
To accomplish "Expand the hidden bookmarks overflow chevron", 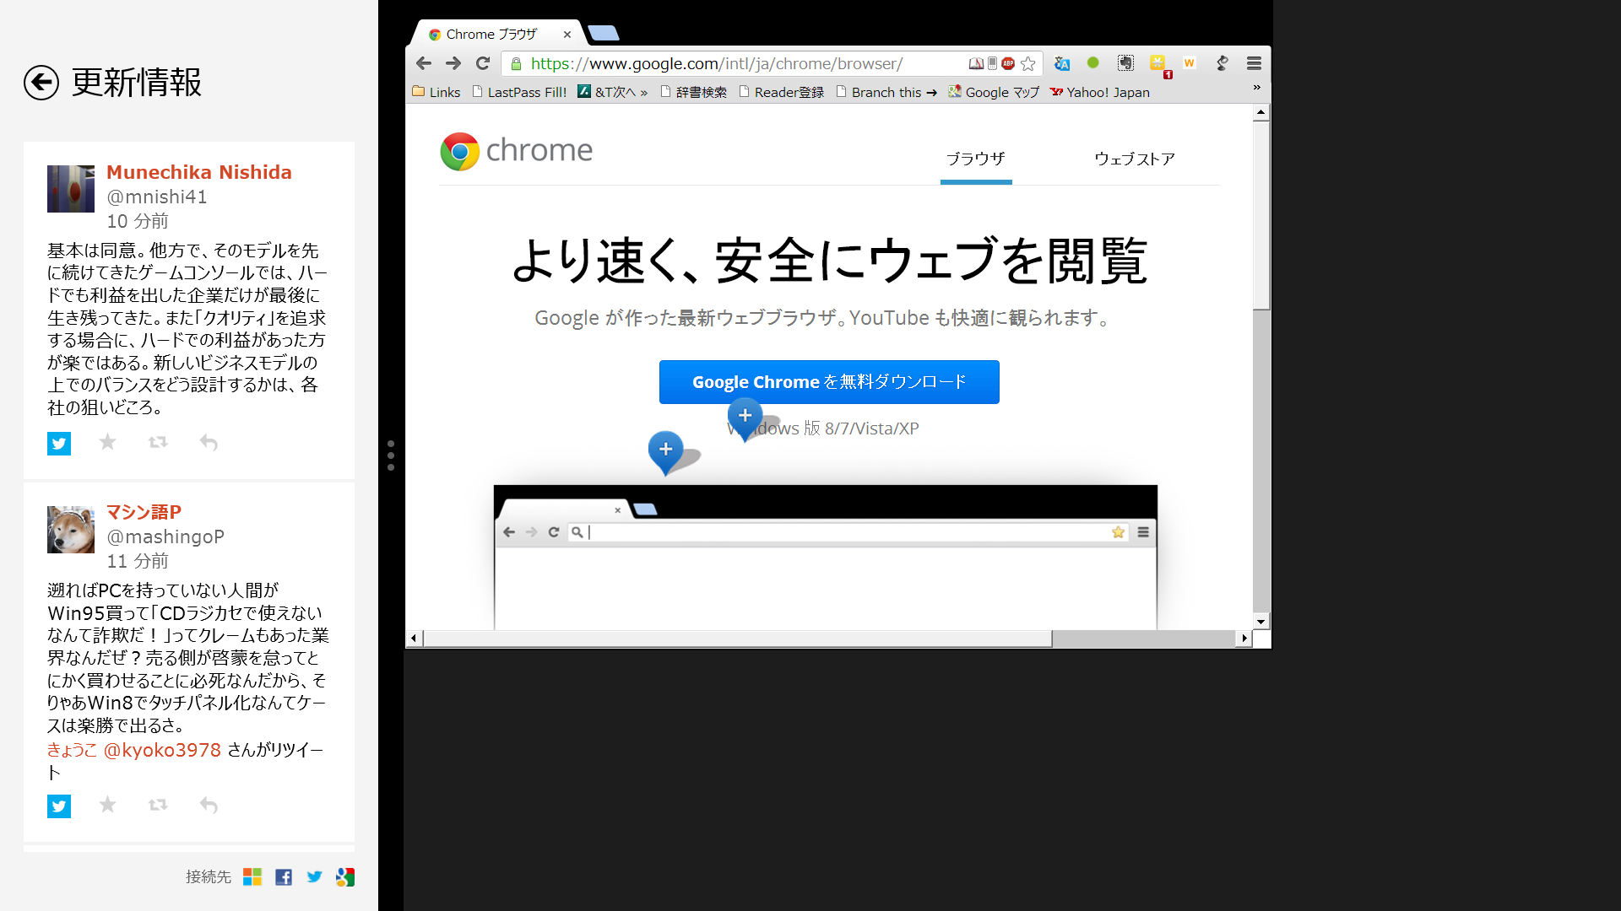I will (x=1256, y=88).
